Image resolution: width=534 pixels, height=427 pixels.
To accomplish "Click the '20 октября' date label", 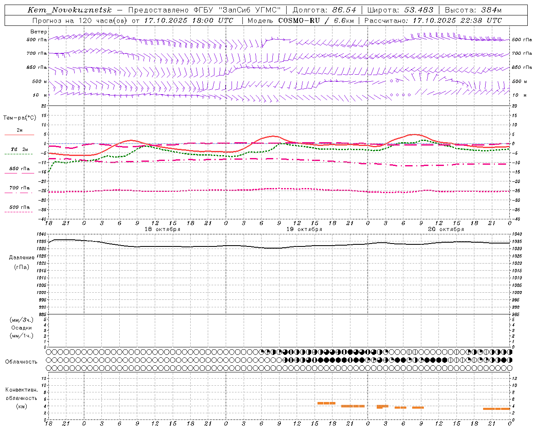I will tap(446, 229).
